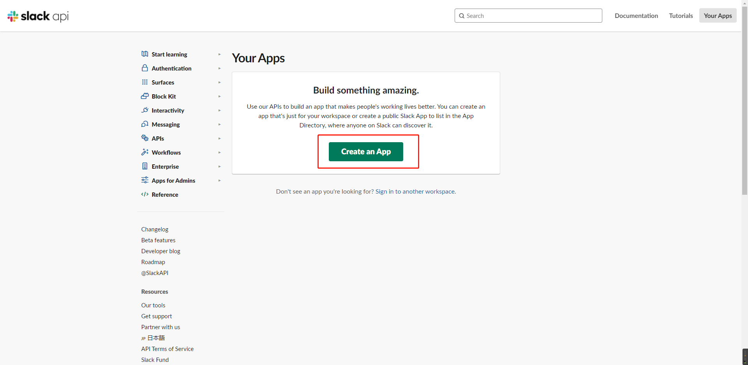Expand the Block Kit section arrow

click(220, 97)
